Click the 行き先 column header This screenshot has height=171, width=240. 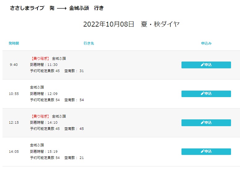tap(89, 43)
